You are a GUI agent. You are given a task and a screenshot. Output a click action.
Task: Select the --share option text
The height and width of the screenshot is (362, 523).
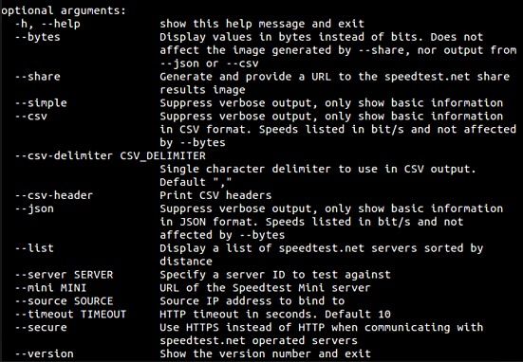pos(38,77)
